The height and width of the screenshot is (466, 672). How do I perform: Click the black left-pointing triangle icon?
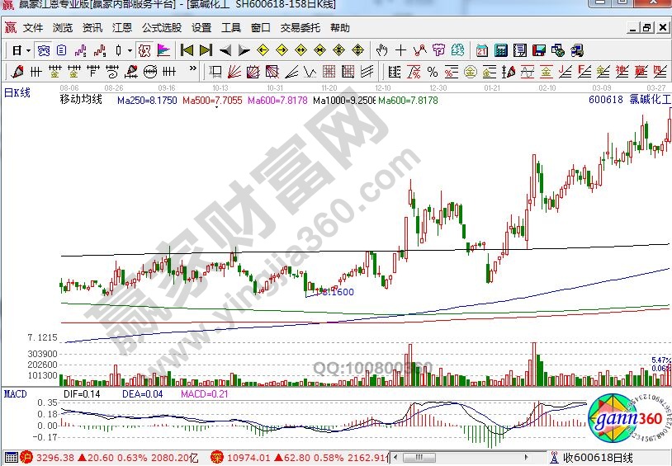point(224,50)
